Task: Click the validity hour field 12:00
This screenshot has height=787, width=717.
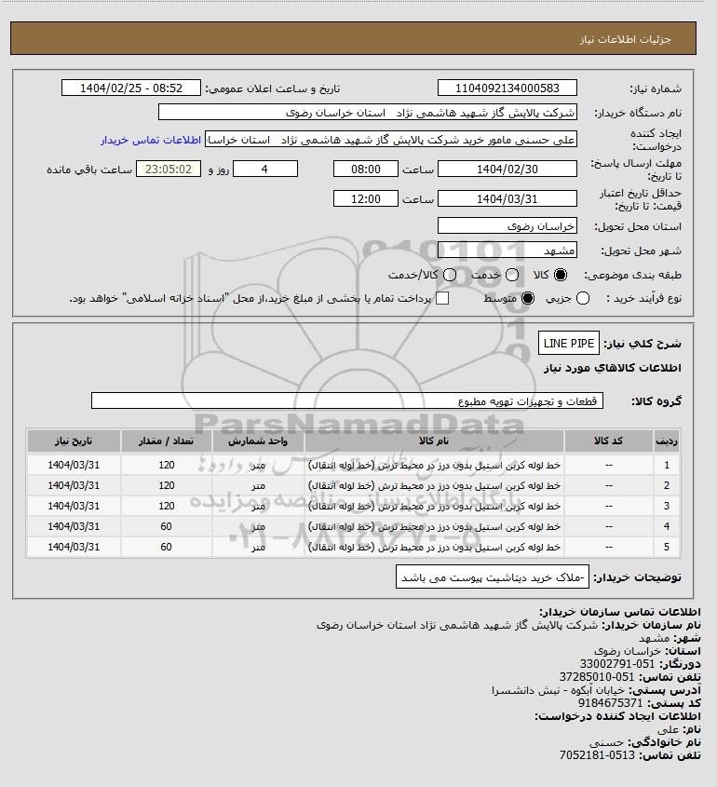Action: (366, 198)
